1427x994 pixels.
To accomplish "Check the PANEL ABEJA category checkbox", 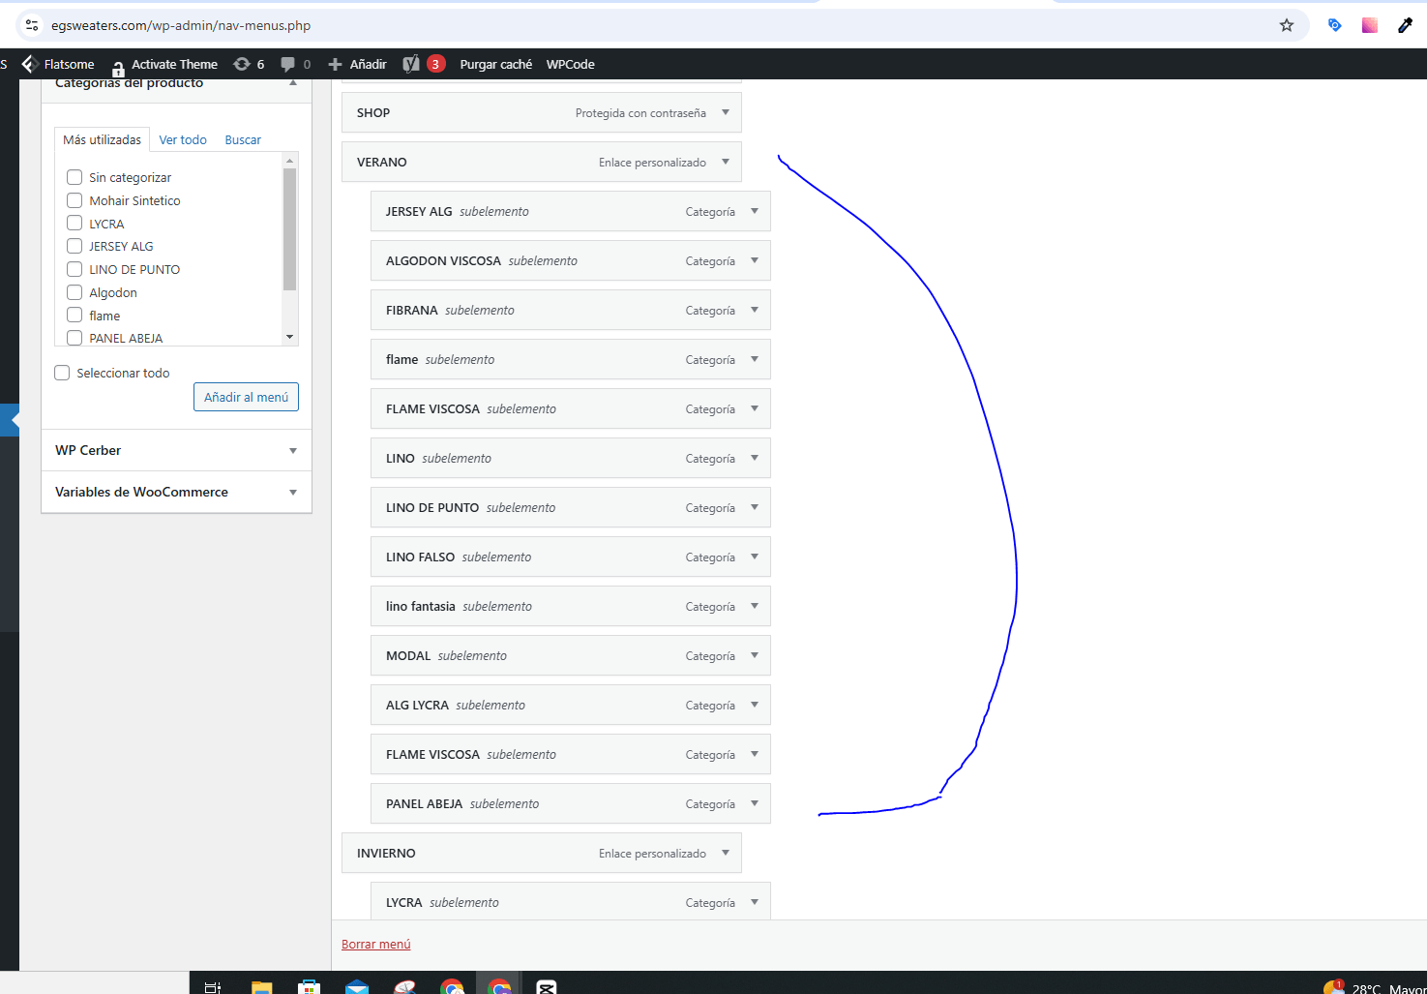I will tap(74, 338).
